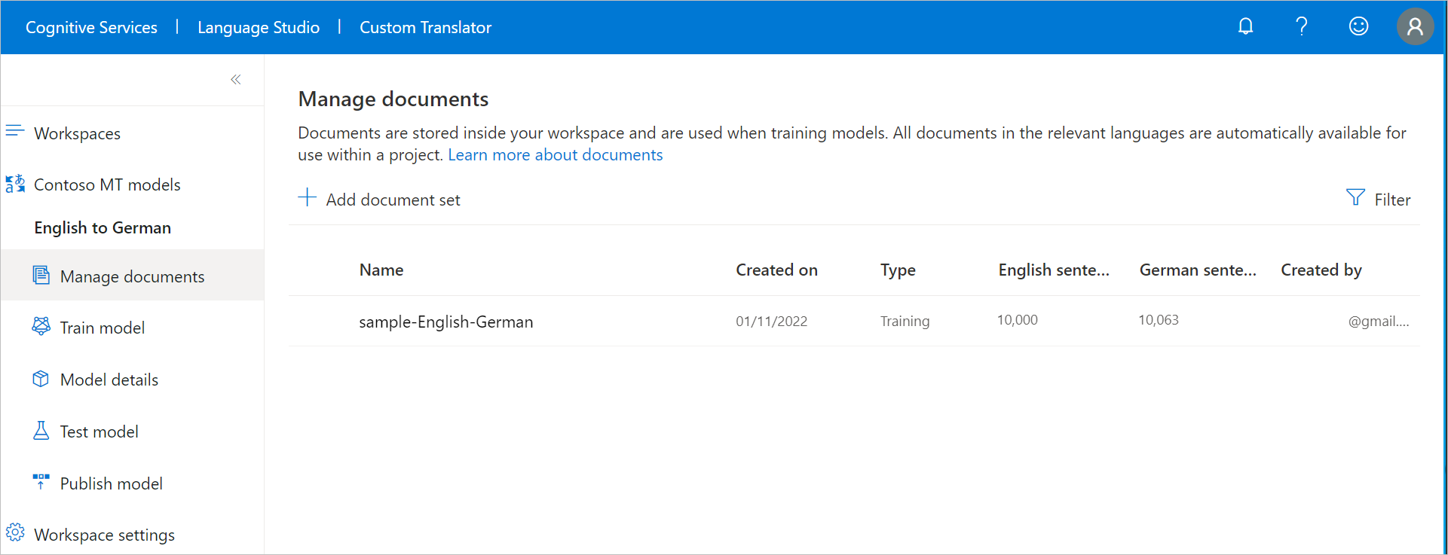Click English sentences column header
This screenshot has height=555, width=1448.
click(1054, 270)
